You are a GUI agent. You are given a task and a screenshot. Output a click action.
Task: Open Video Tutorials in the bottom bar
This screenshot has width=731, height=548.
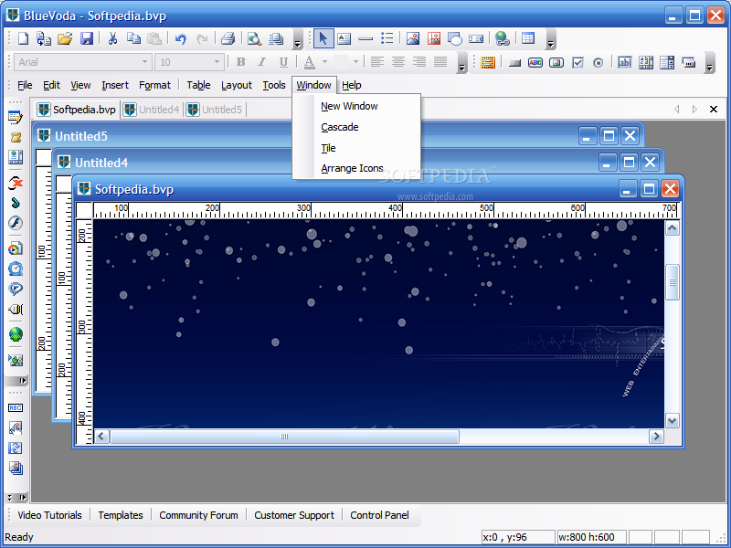49,515
